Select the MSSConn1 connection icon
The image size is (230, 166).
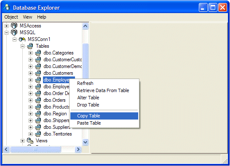click(x=22, y=39)
